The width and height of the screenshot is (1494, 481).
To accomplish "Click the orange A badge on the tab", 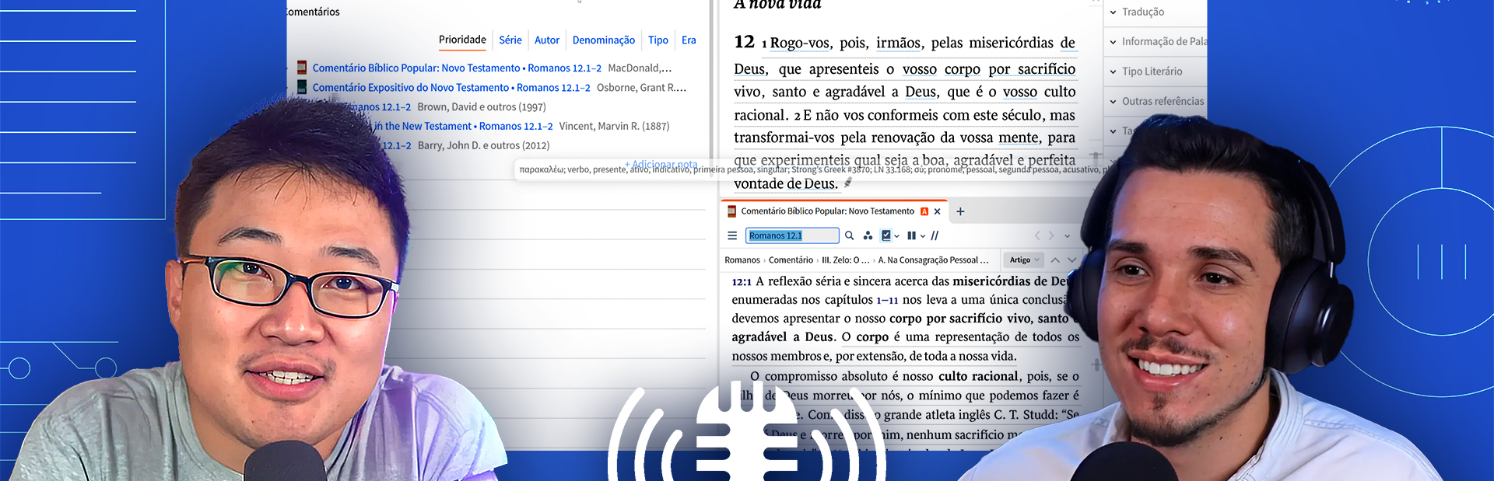I will click(924, 211).
